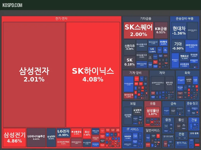
Task: Open the 증권 sector header
Action: click(x=168, y=120)
